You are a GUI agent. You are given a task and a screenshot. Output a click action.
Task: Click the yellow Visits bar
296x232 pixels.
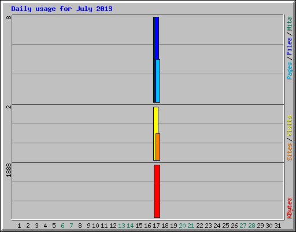(x=156, y=120)
